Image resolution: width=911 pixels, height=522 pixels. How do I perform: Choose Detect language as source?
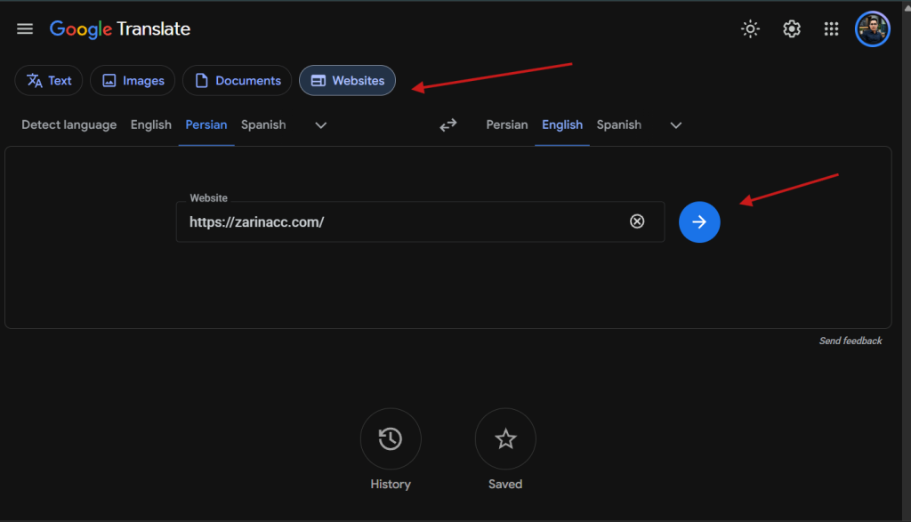69,124
